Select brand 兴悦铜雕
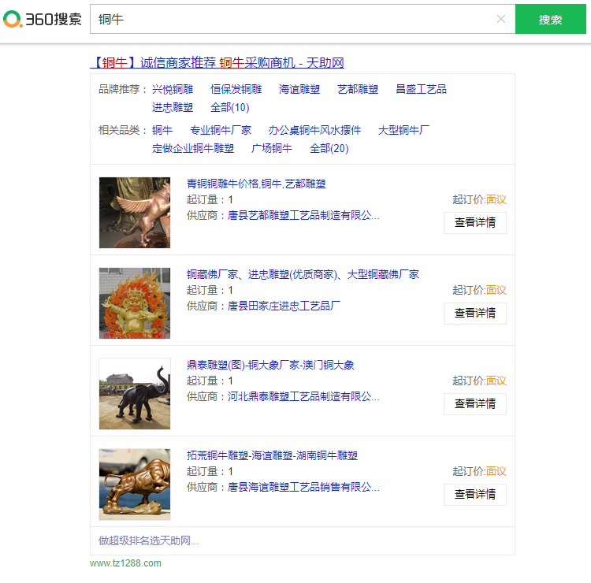 (x=173, y=89)
